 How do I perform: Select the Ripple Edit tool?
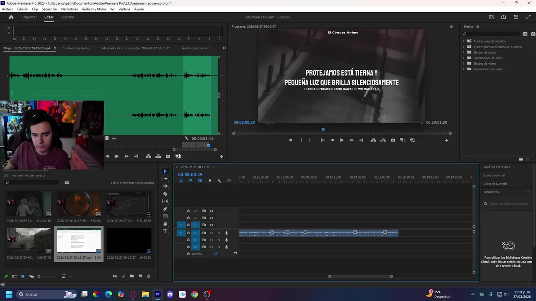point(165,186)
